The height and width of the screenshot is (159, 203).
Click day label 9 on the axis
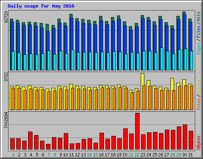[61, 155]
